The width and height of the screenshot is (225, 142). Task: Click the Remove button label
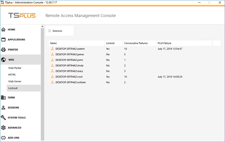[x=57, y=31]
